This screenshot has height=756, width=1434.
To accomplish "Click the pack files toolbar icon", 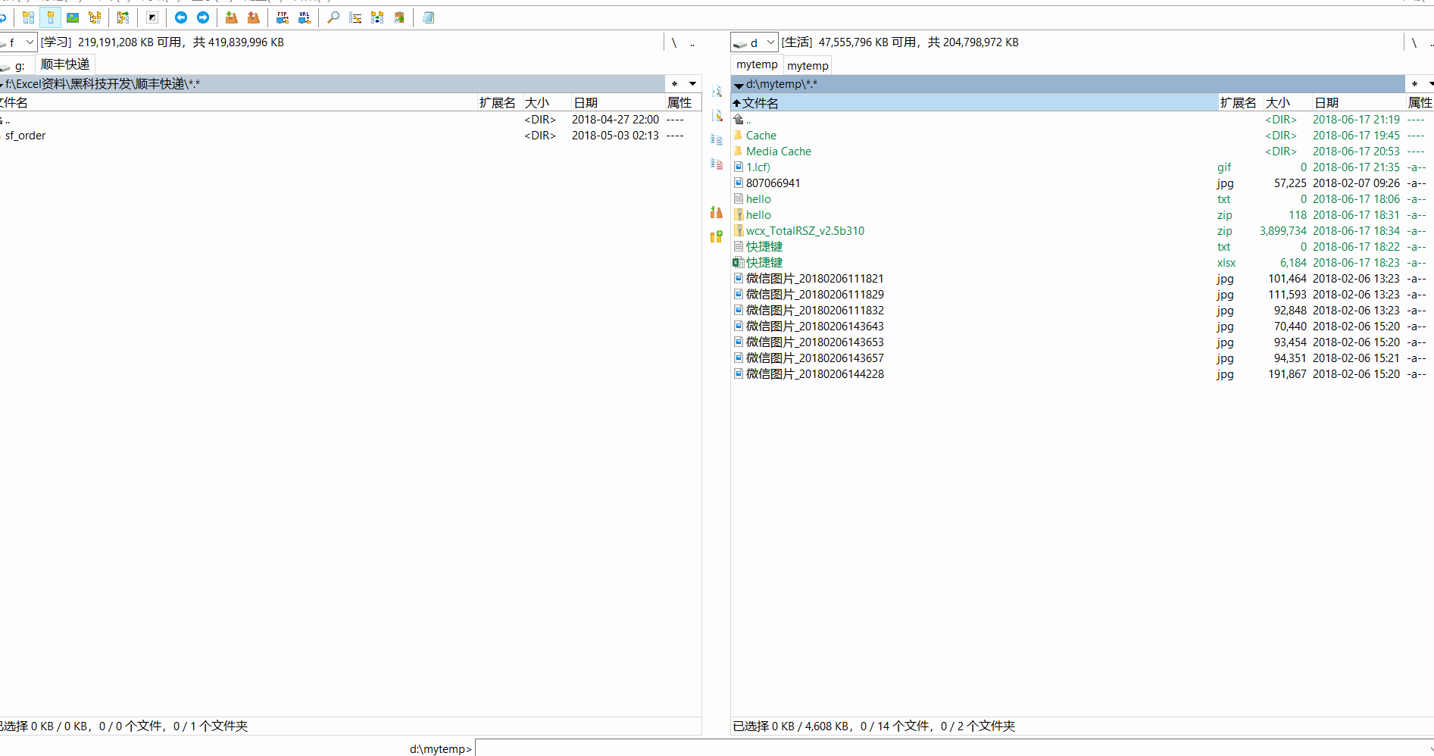I will [x=232, y=17].
